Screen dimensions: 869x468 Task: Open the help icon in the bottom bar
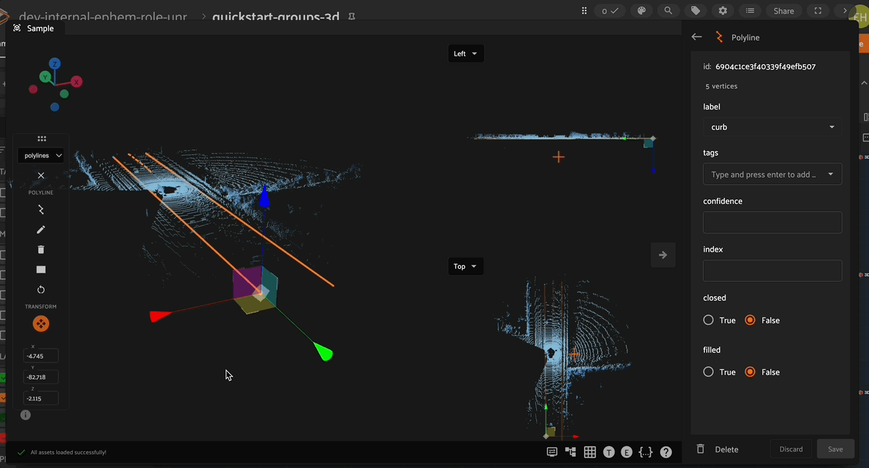[x=665, y=452]
